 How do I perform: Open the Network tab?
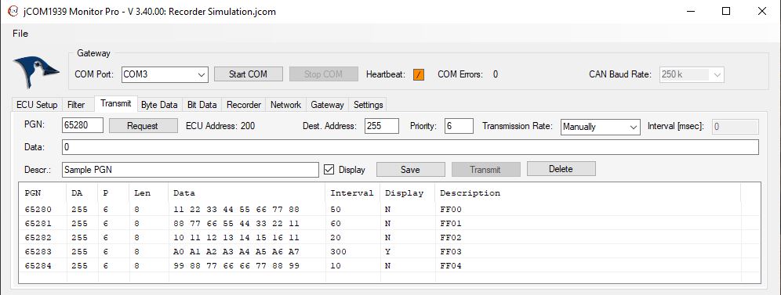point(285,105)
